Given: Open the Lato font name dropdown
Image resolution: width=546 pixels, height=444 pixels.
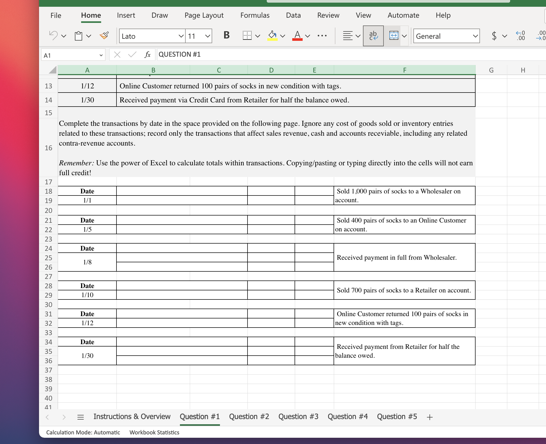Looking at the screenshot, I should pos(181,36).
